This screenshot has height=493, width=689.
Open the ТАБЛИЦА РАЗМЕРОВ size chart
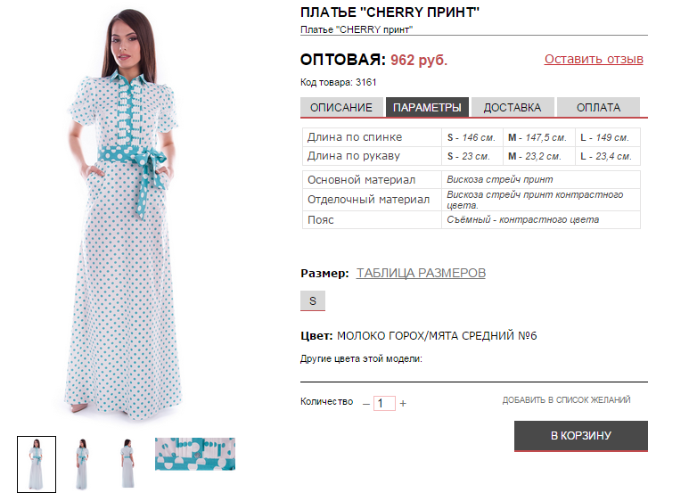(x=421, y=273)
